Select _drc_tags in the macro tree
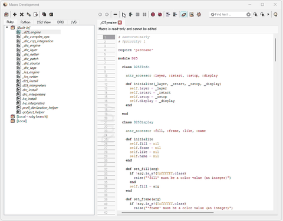This screenshot has height=221, width=283. click(x=29, y=68)
